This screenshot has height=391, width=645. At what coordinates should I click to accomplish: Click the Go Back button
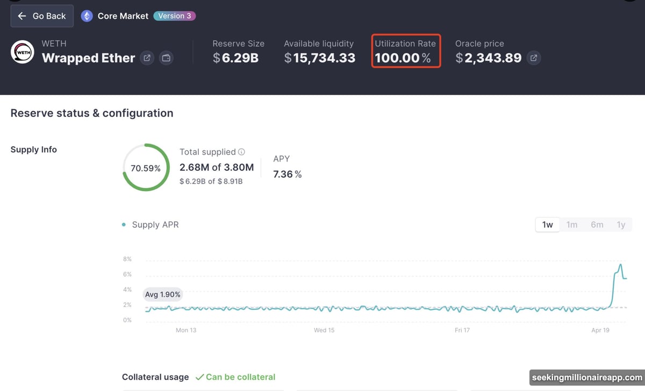(41, 16)
